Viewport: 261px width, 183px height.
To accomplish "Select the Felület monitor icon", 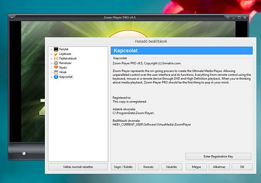I will (x=56, y=49).
